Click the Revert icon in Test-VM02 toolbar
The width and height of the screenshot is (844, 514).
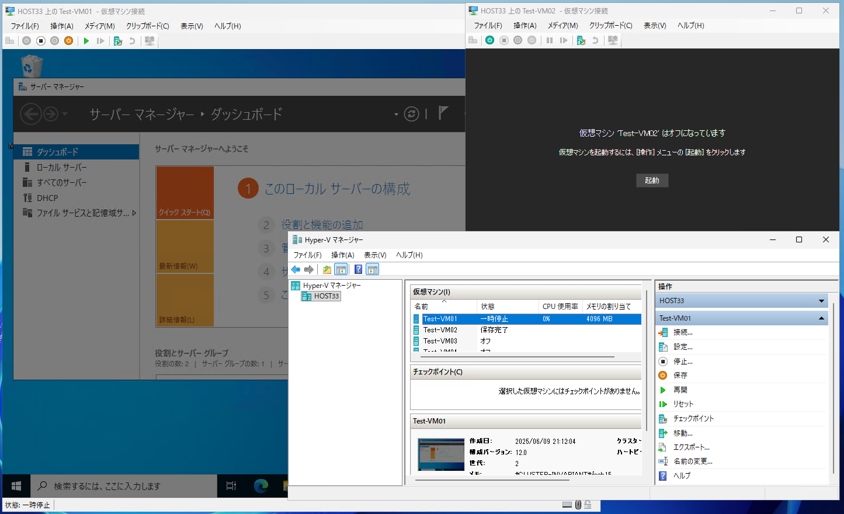pos(595,40)
